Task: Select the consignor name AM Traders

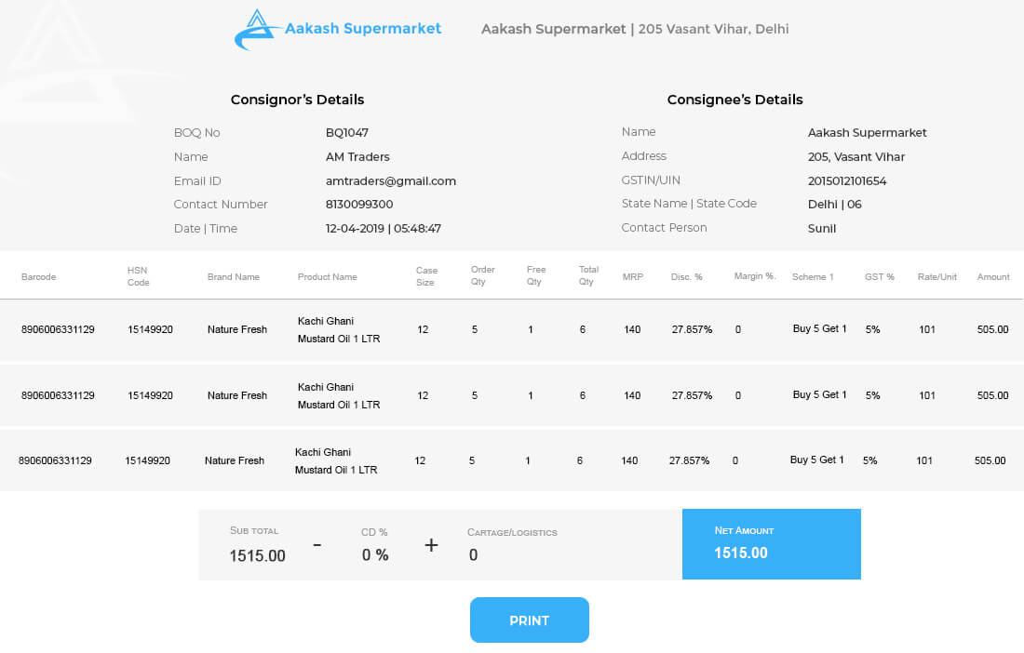Action: click(357, 157)
